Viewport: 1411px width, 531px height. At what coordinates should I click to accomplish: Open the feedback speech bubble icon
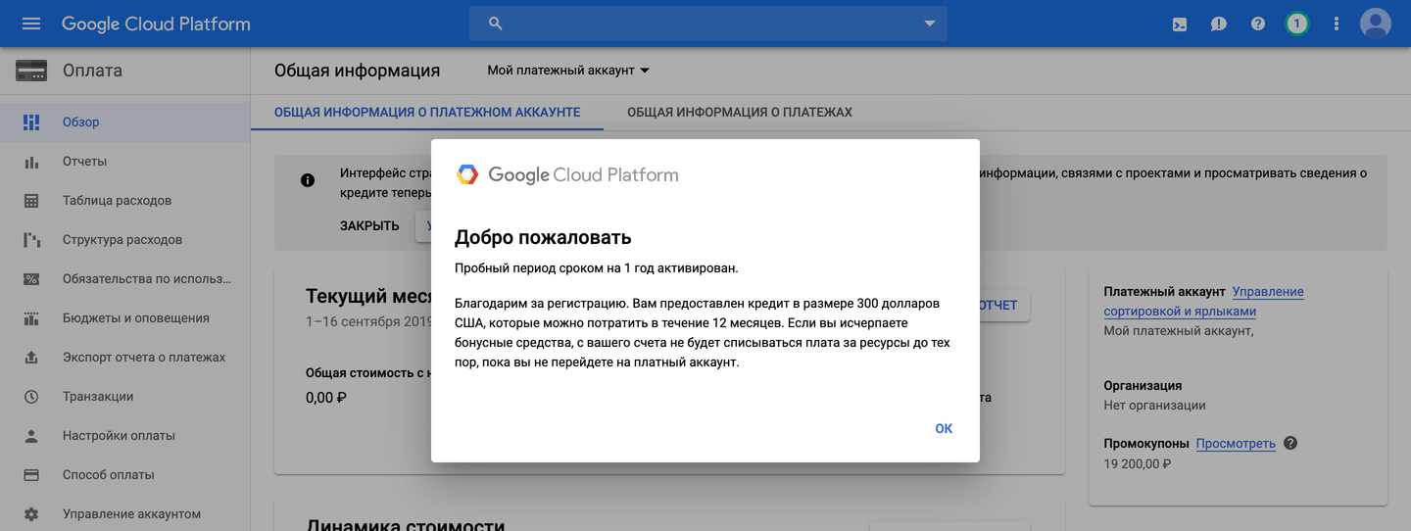(x=1219, y=24)
